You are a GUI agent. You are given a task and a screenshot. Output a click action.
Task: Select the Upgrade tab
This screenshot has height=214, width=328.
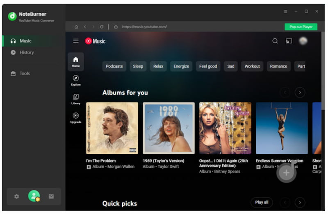click(76, 118)
